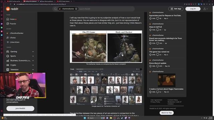
Task: Click the browser reload button
Action: (10, 4)
